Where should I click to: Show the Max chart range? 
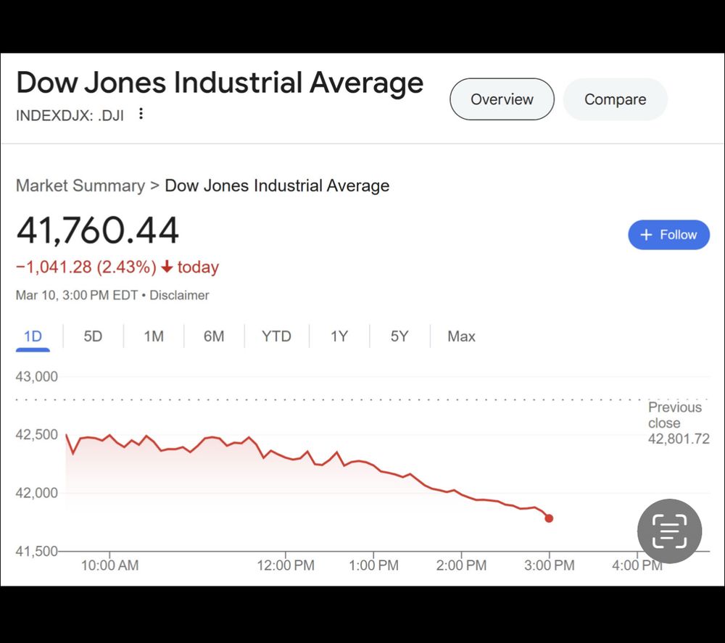click(461, 336)
